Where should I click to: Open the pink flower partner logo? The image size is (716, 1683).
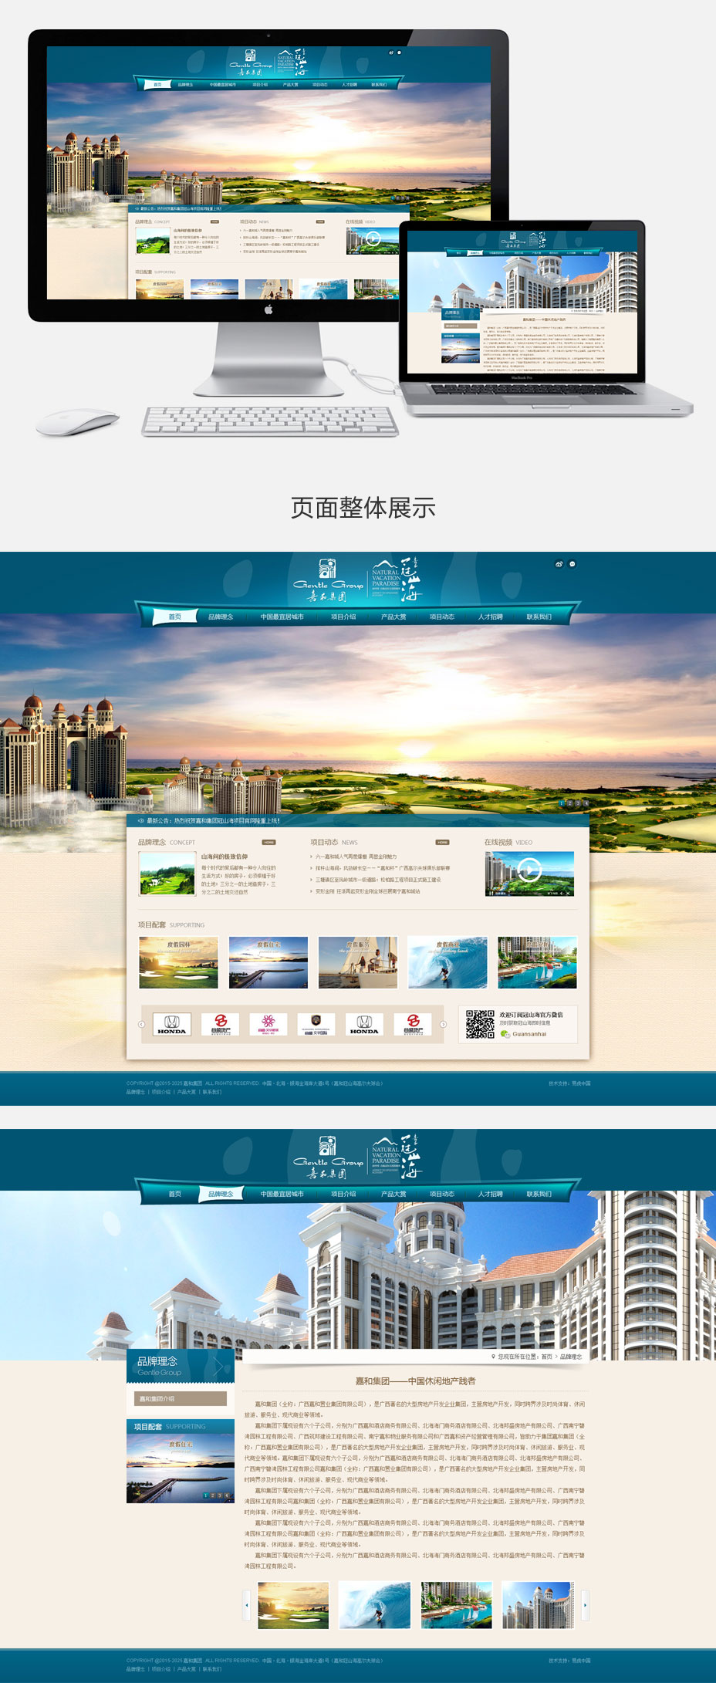pyautogui.click(x=268, y=1024)
